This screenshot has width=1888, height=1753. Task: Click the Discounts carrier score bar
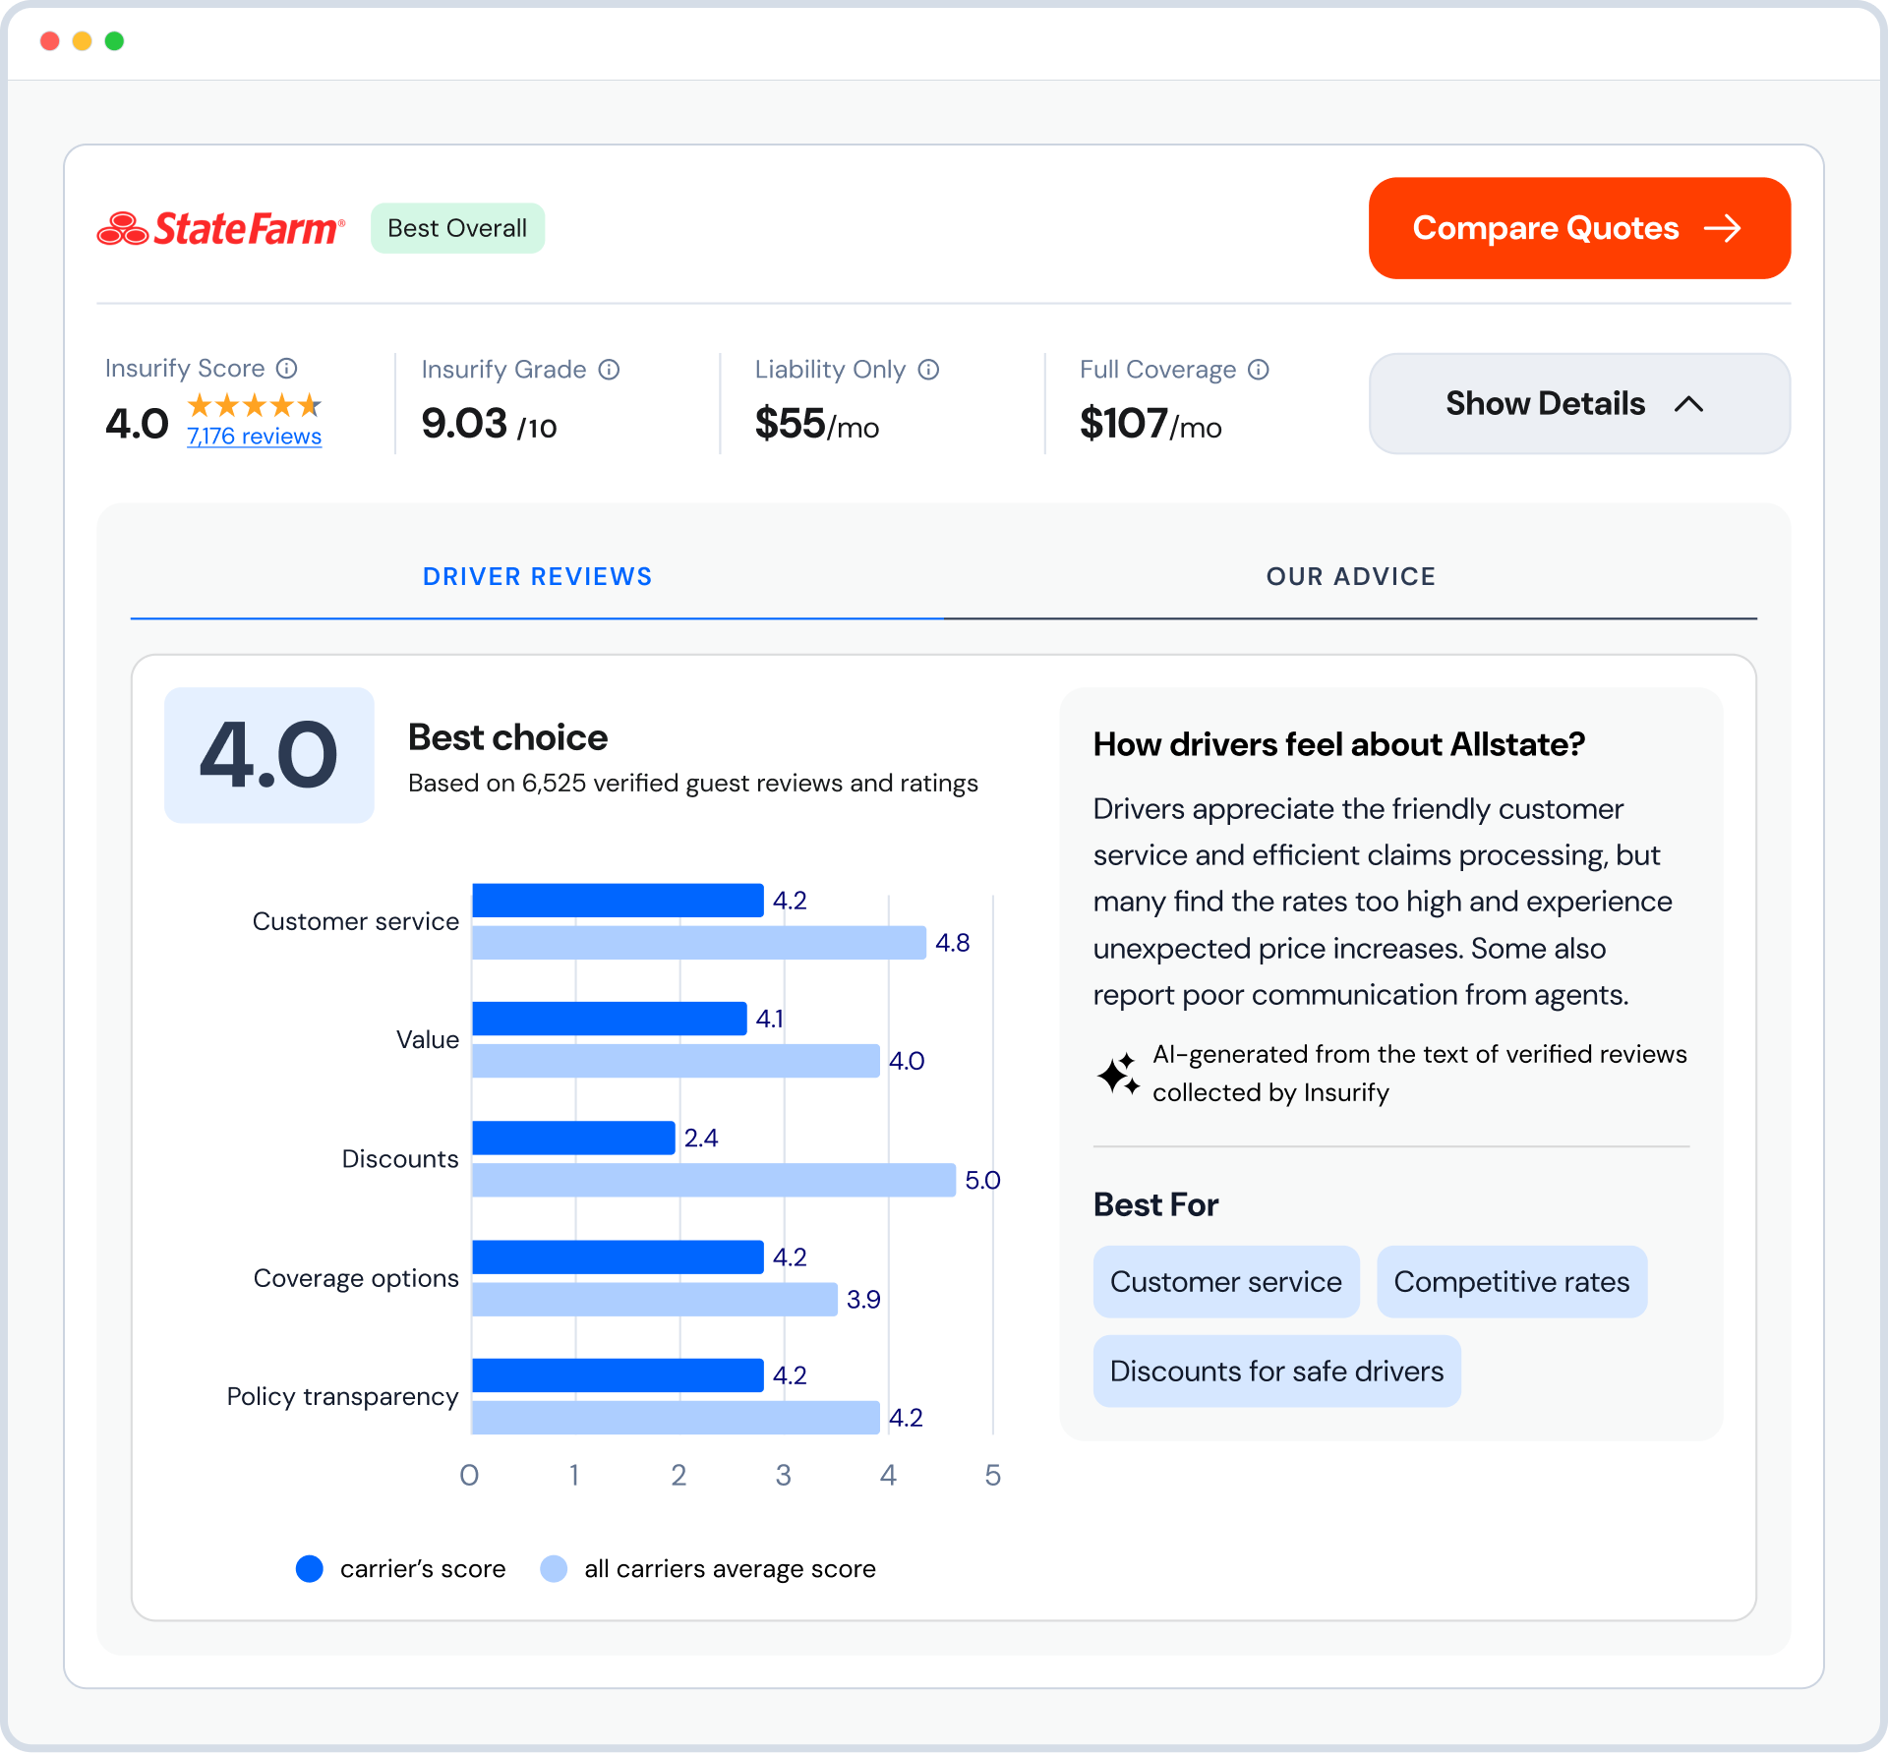[x=573, y=1138]
